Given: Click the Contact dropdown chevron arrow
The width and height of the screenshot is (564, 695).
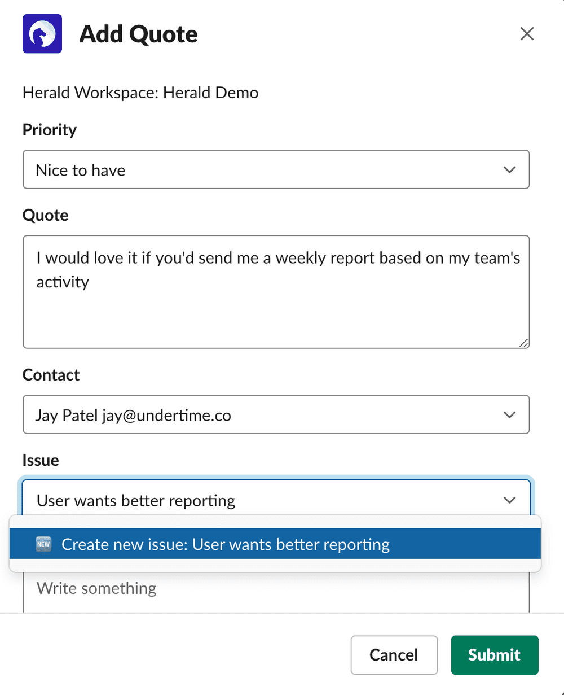Looking at the screenshot, I should click(509, 415).
